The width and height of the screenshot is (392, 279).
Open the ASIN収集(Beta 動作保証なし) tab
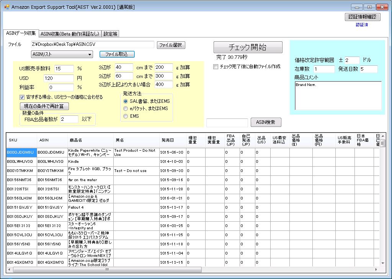[x=70, y=34]
